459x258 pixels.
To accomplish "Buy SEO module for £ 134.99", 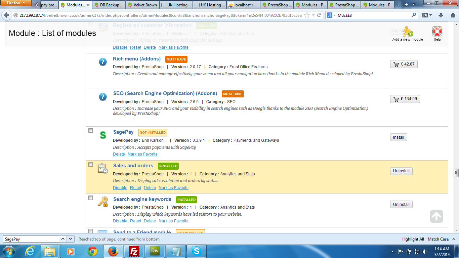I will pyautogui.click(x=405, y=99).
